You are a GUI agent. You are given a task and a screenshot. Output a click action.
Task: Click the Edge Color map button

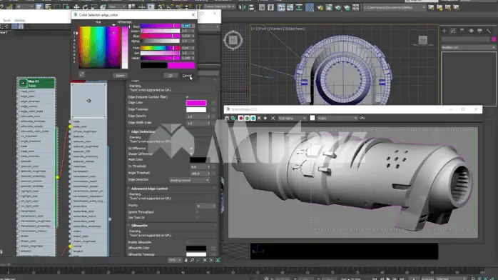pos(213,103)
